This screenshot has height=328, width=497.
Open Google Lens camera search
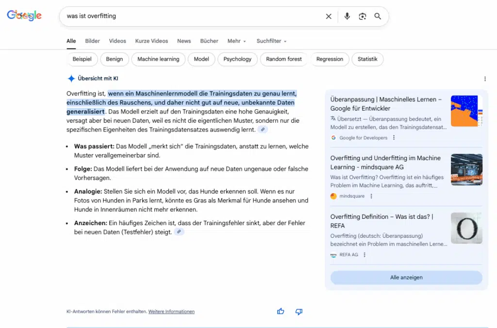click(x=363, y=16)
